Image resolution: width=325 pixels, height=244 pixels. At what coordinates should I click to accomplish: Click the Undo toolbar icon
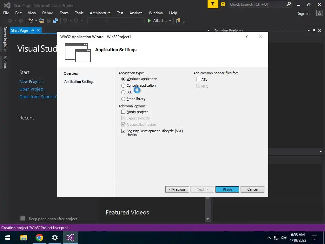click(65, 21)
